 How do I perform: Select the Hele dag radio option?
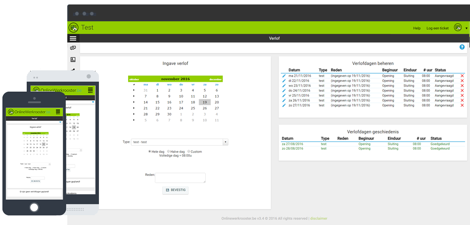(x=150, y=152)
